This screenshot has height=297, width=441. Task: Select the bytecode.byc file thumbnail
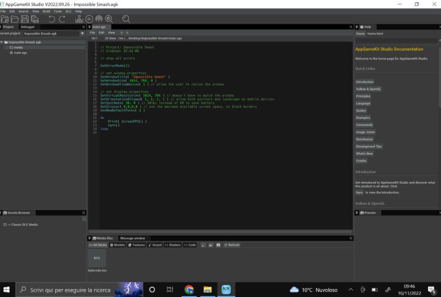[x=97, y=258]
